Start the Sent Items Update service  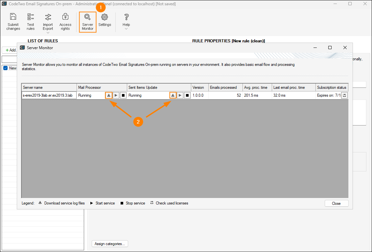coord(180,95)
